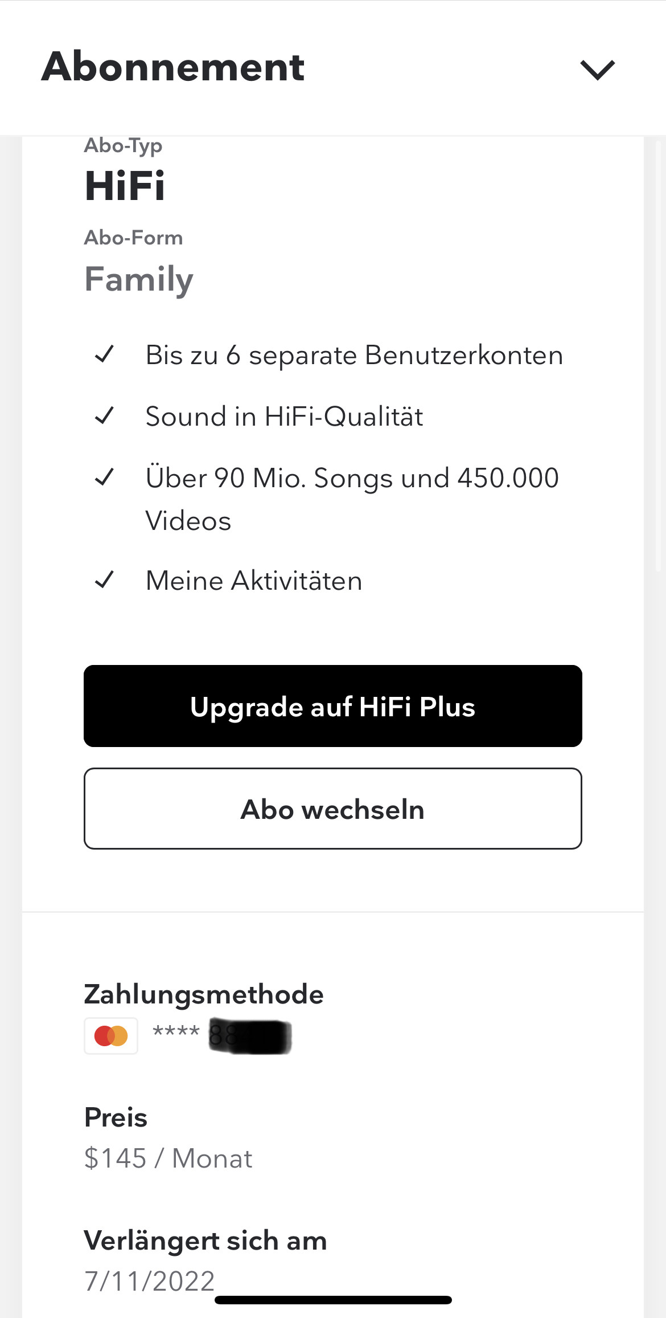The height and width of the screenshot is (1318, 666).
Task: Click the Sound in HiFi-Qualität text
Action: pos(284,416)
